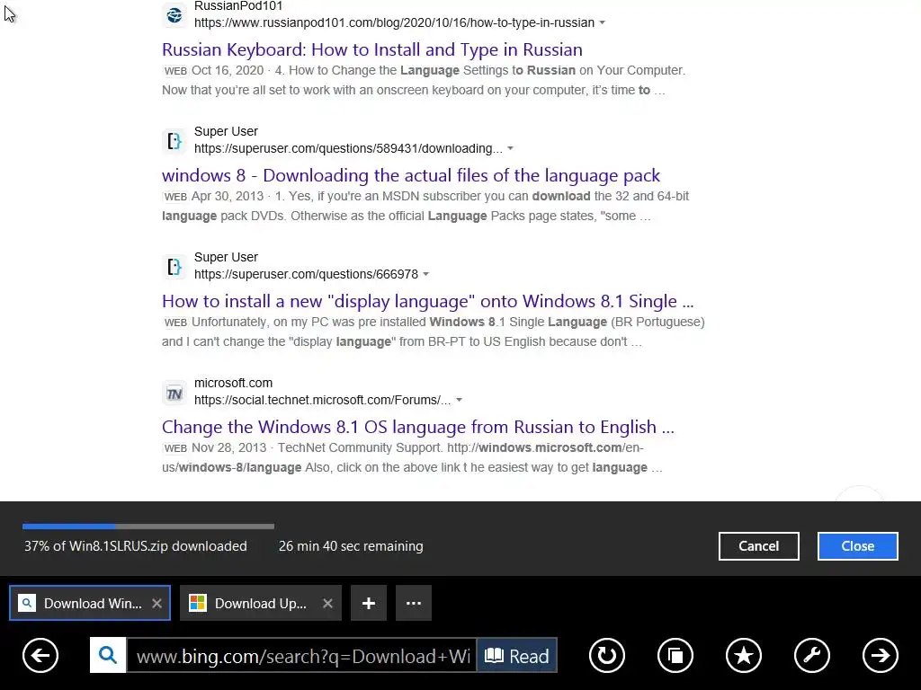Click the social.technet.microsoft.com URL text

tap(323, 400)
